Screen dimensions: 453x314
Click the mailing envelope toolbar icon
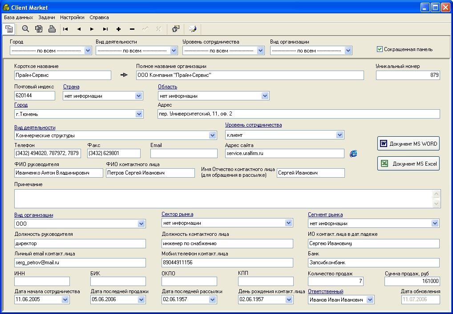192,29
